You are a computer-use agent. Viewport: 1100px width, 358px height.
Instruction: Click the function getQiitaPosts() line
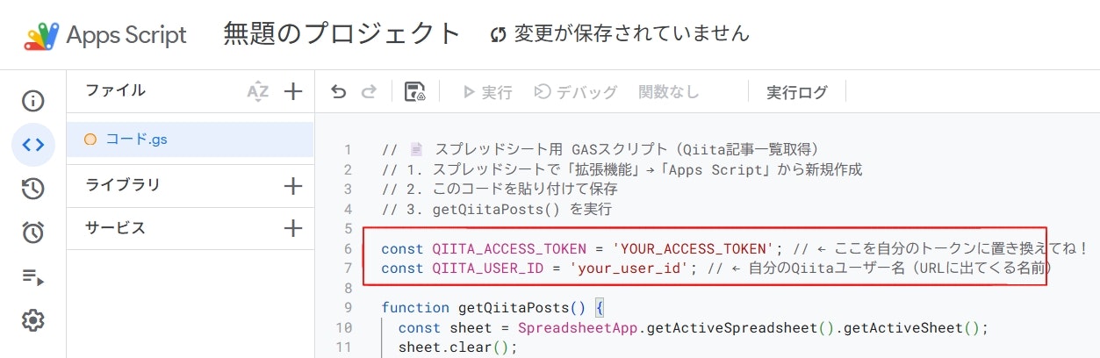click(492, 308)
